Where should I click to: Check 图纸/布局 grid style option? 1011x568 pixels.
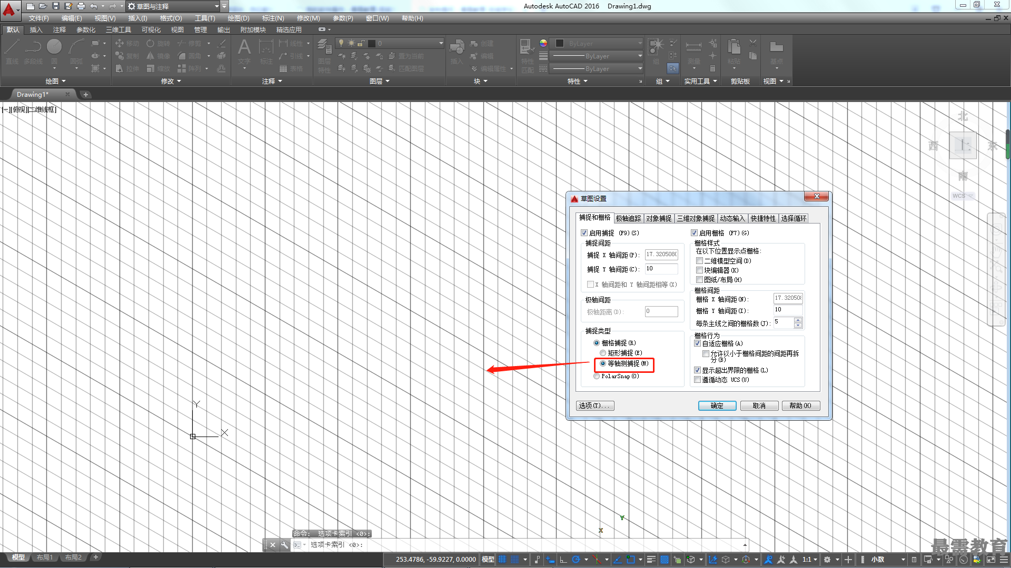click(x=699, y=280)
